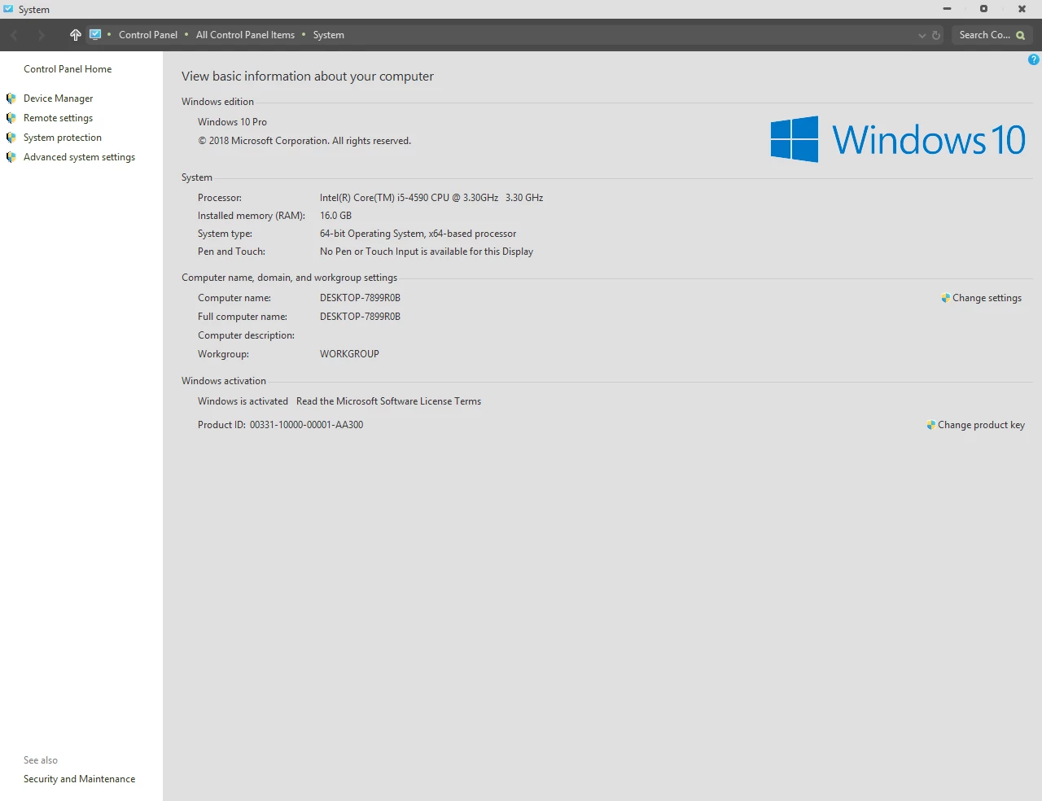This screenshot has height=801, width=1042.
Task: Read the Microsoft Software License Terms
Action: tap(388, 401)
